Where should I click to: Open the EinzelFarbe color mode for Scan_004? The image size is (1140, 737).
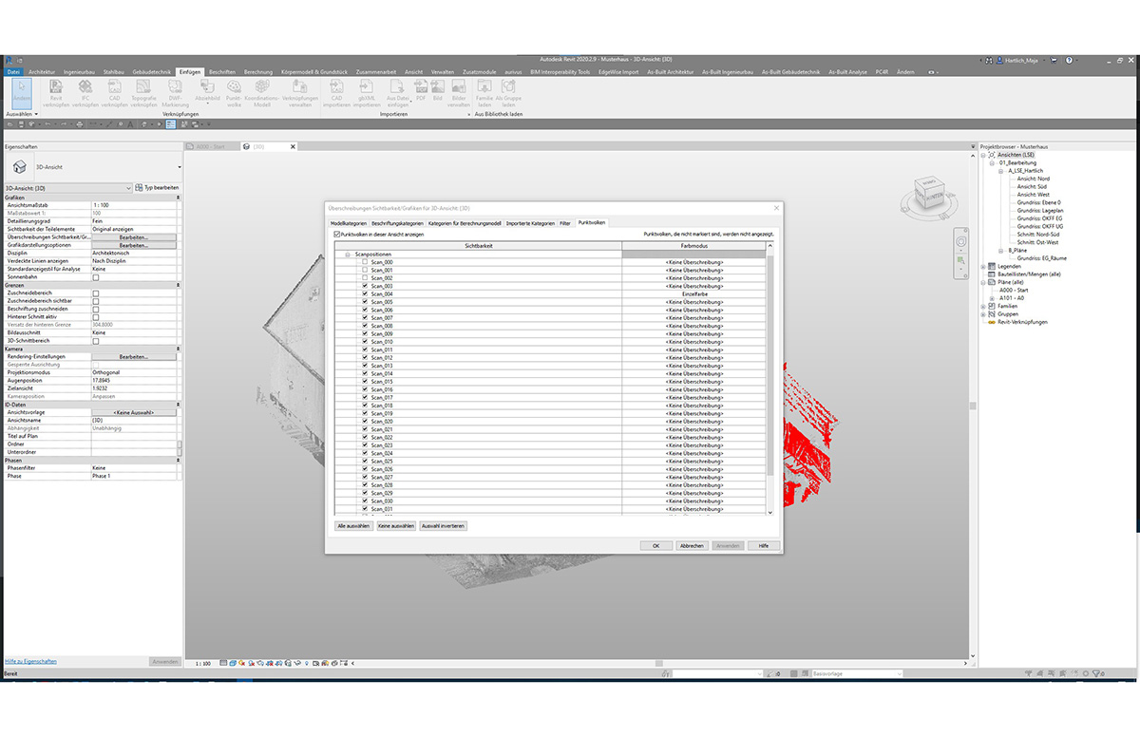695,293
